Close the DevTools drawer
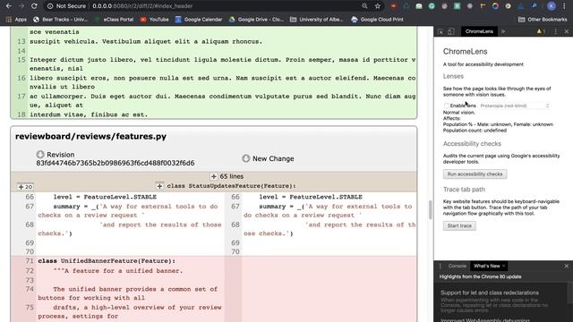Screen dimensions: 573x322 click(567, 266)
